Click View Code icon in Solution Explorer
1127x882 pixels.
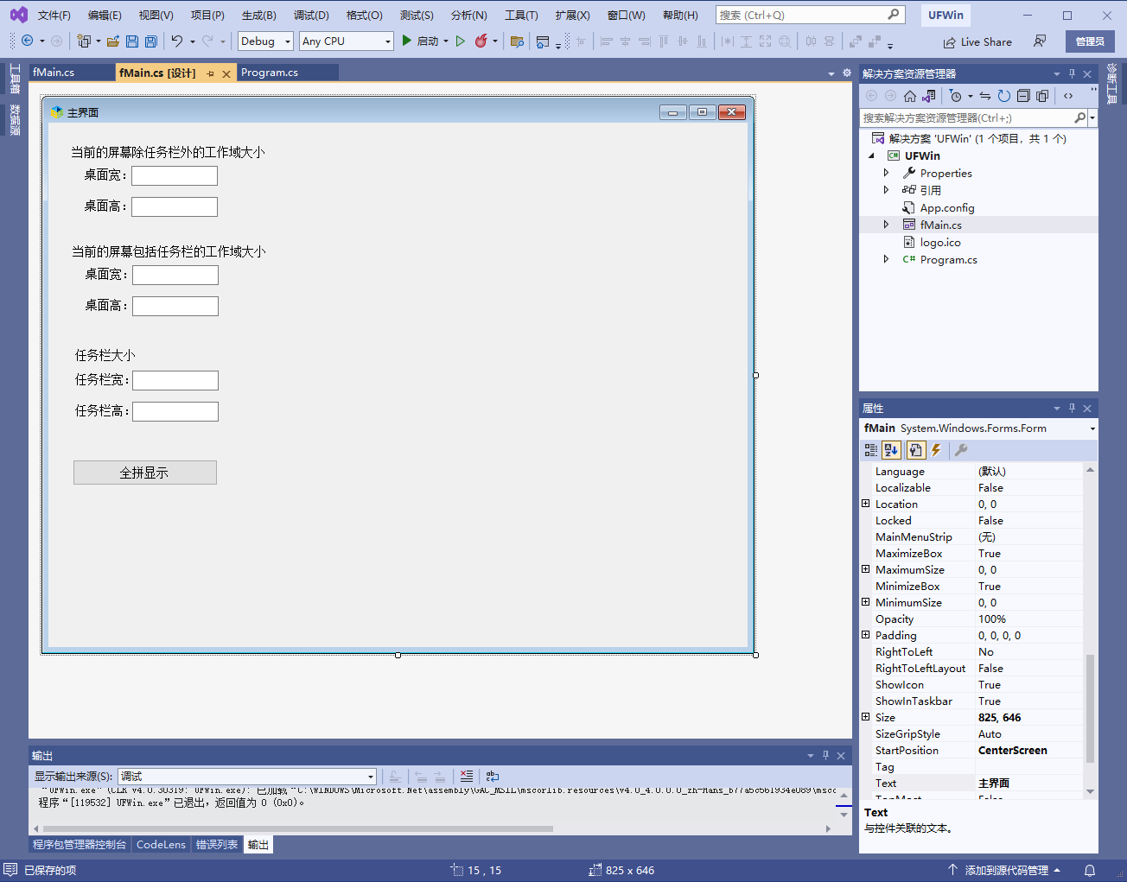click(x=1068, y=96)
